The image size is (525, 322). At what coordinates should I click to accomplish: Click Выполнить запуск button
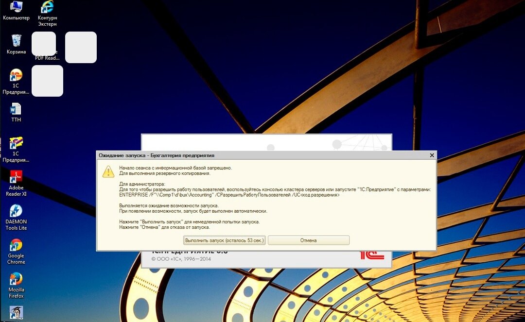pos(224,240)
